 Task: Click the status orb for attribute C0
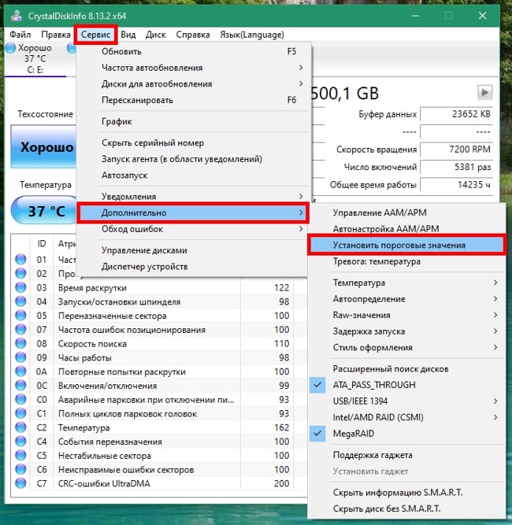(20, 399)
